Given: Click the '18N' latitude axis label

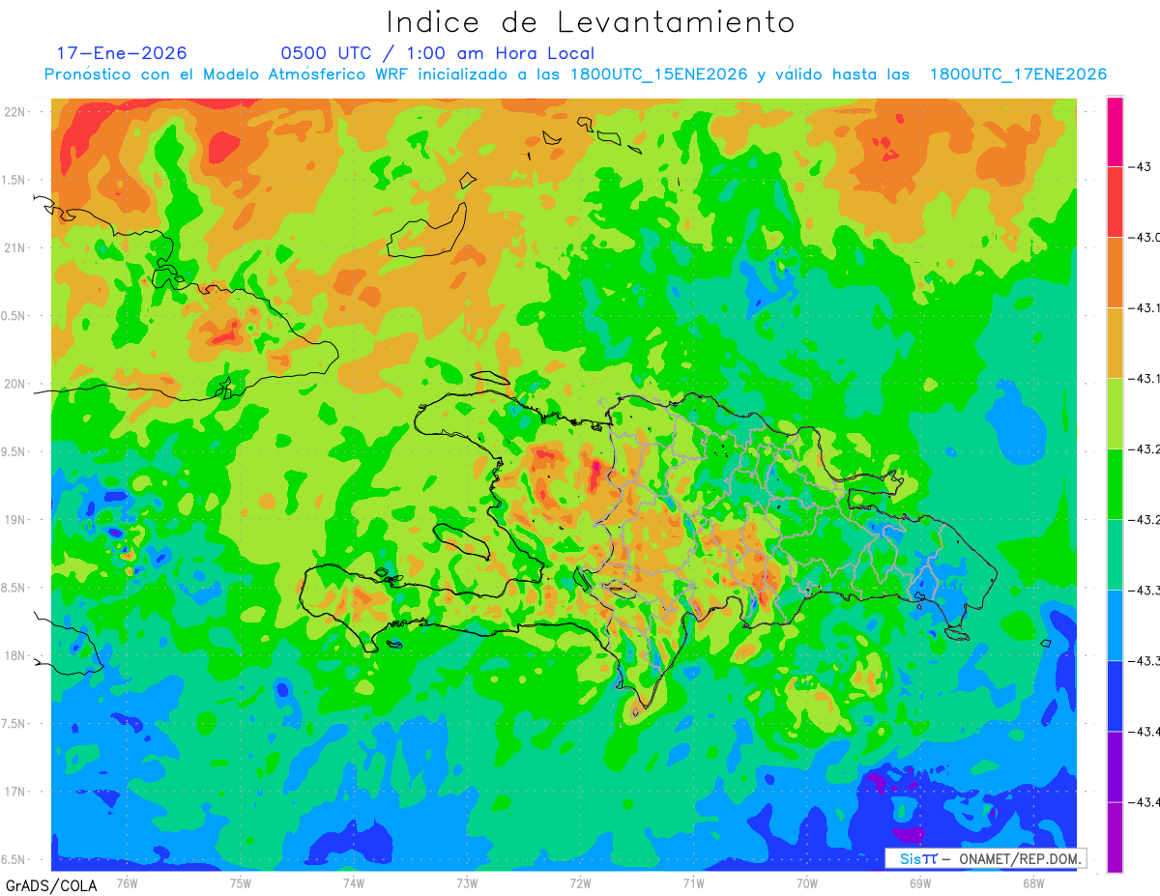Looking at the screenshot, I should tap(14, 656).
